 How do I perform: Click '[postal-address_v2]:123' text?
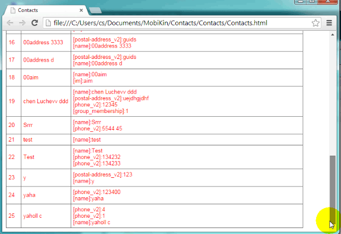tap(103, 175)
